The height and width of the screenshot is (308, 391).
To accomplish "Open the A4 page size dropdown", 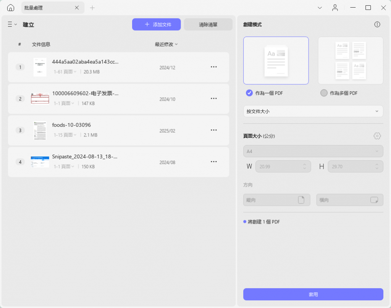I will click(313, 151).
